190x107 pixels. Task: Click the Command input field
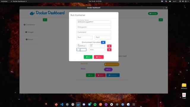[94, 32]
